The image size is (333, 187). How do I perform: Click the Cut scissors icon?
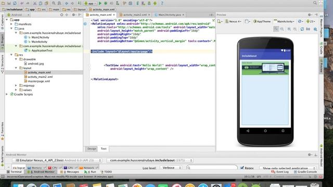tap(35, 3)
